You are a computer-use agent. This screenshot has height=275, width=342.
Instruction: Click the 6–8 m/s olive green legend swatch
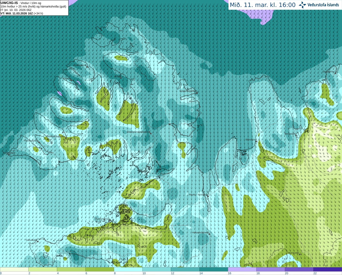click(100, 269)
